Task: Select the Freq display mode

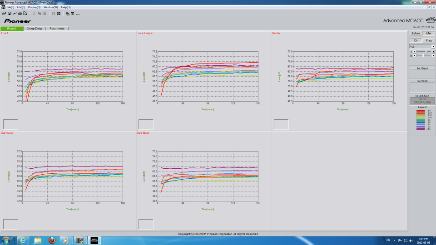Action: click(428, 40)
